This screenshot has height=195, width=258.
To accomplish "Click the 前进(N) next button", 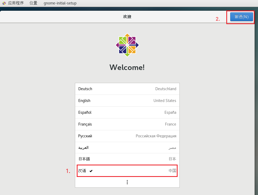I will pos(241,17).
